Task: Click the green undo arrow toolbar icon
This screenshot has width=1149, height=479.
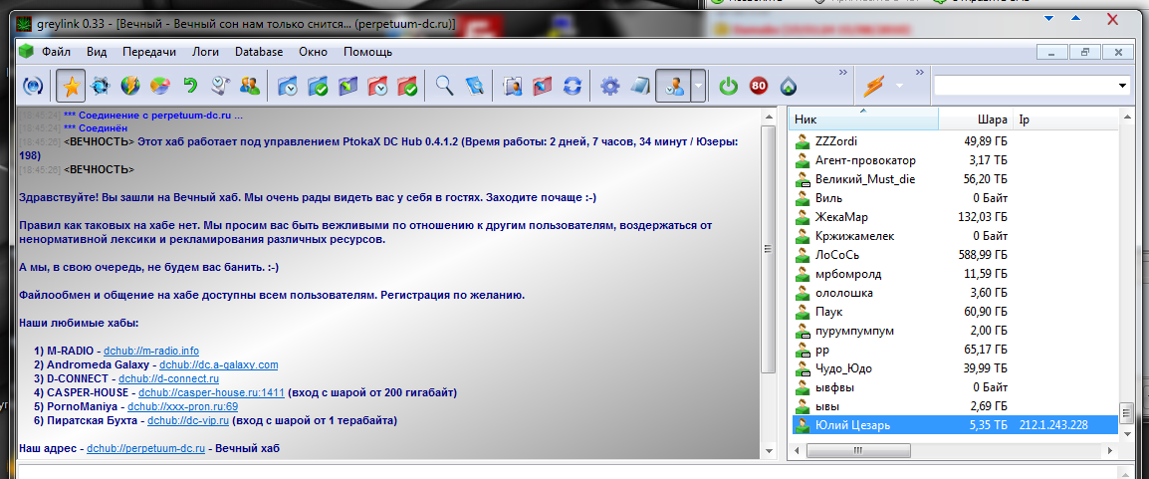Action: click(x=189, y=87)
